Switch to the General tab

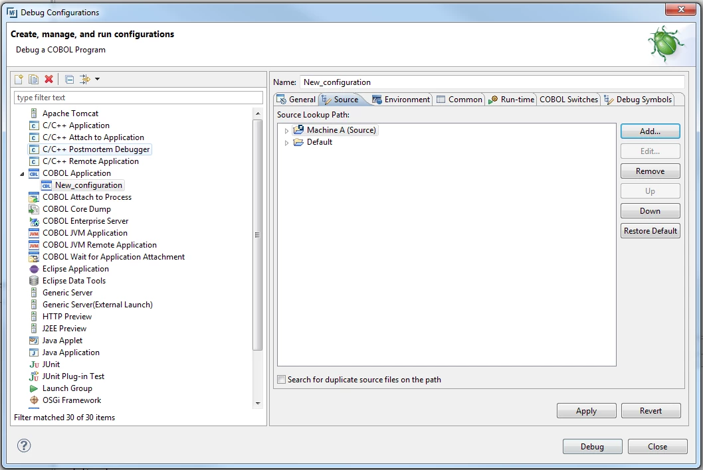click(296, 100)
